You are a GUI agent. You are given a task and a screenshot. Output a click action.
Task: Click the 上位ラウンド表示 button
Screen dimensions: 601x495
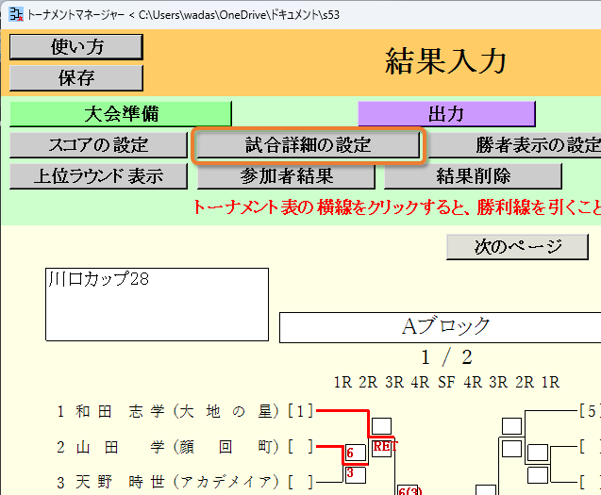(98, 176)
